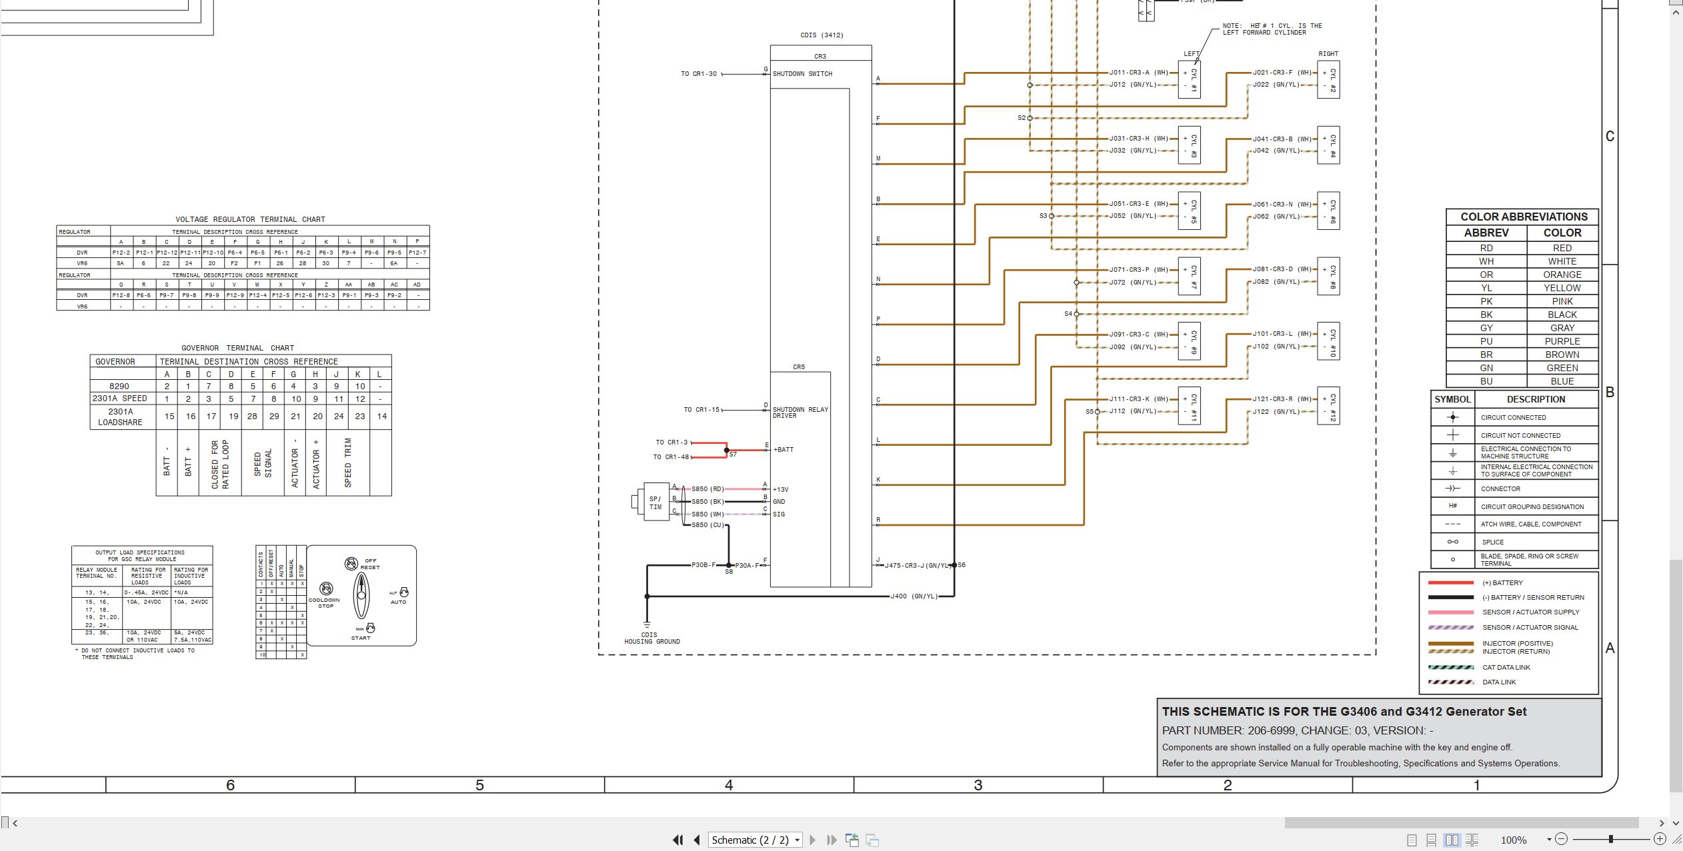
Task: Click the TO CR1-15 reference label
Action: (x=701, y=410)
